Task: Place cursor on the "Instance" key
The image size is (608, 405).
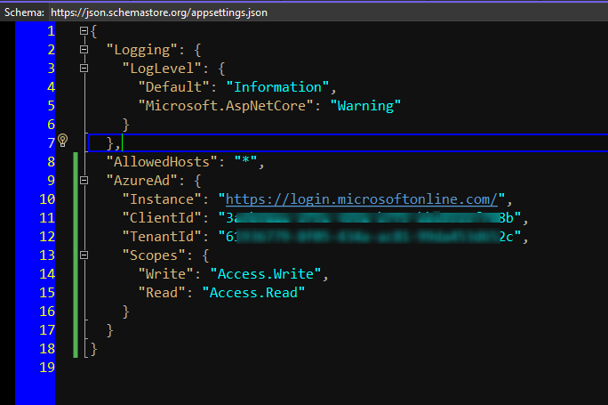Action: [x=164, y=198]
